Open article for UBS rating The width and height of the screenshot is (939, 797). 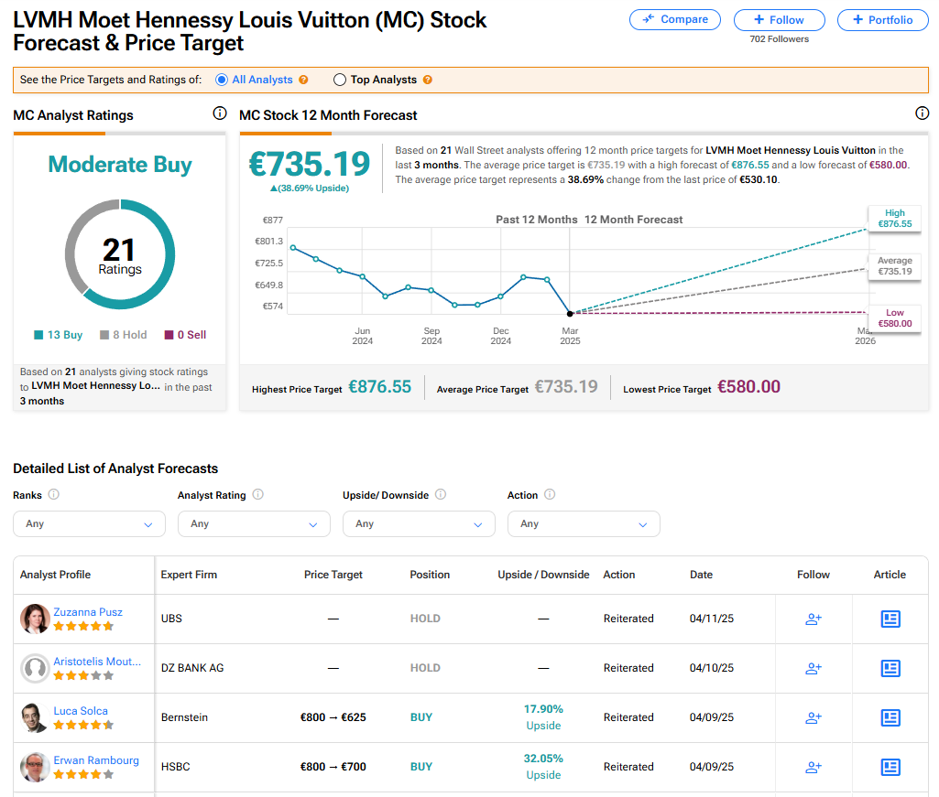890,619
